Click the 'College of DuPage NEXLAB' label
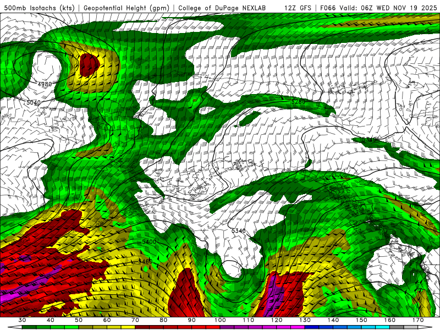440x330 pixels. [x=222, y=8]
